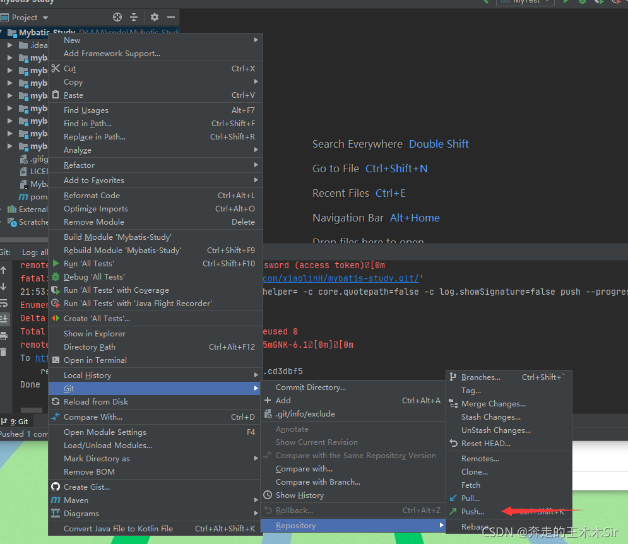Open the mybatis-study.git link in console
Screen dimensions: 628x544
pos(341,278)
